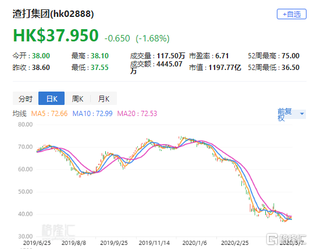310x249 pixels.
Task: Click the 最高 value 38.10
Action: pos(99,56)
